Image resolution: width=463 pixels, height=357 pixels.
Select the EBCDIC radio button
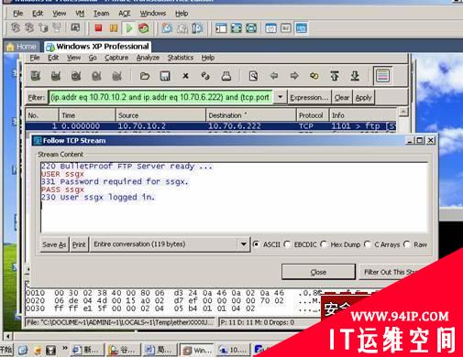[287, 244]
